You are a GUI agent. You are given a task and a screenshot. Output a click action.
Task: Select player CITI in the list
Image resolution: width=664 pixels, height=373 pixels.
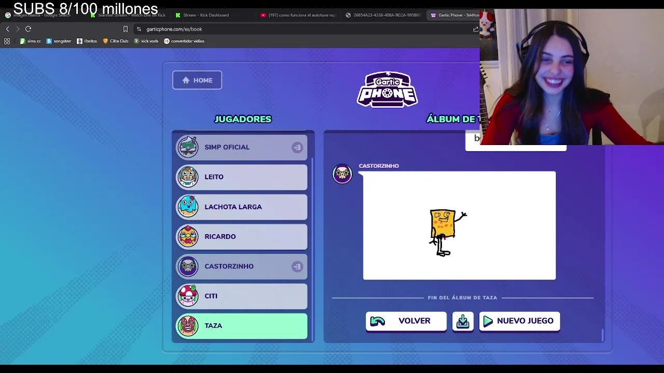242,296
